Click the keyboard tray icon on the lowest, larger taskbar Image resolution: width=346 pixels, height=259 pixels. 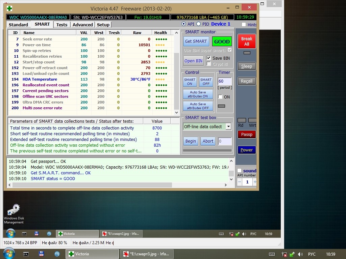coord(272,254)
